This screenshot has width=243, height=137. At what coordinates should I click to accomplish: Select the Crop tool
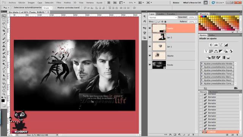point(4,31)
